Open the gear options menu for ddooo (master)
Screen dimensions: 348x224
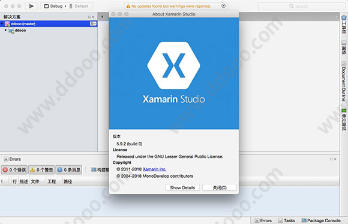(x=93, y=23)
